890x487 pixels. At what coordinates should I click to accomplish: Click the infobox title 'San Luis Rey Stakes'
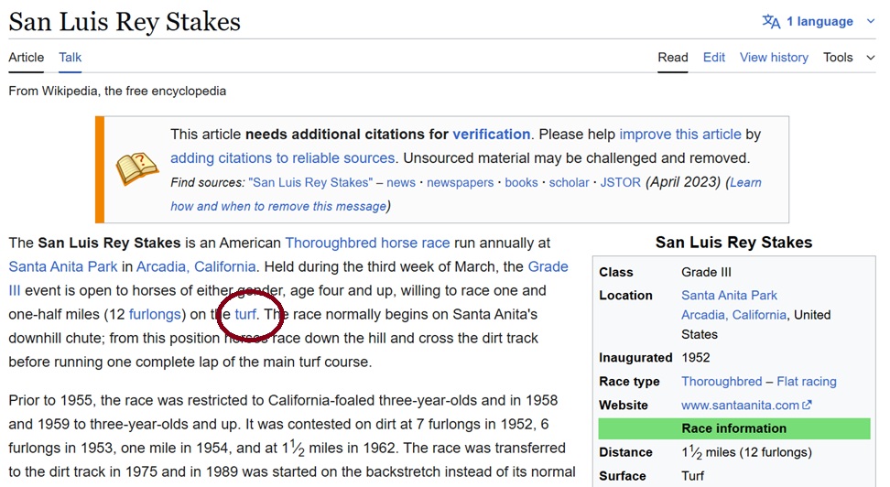coord(734,243)
